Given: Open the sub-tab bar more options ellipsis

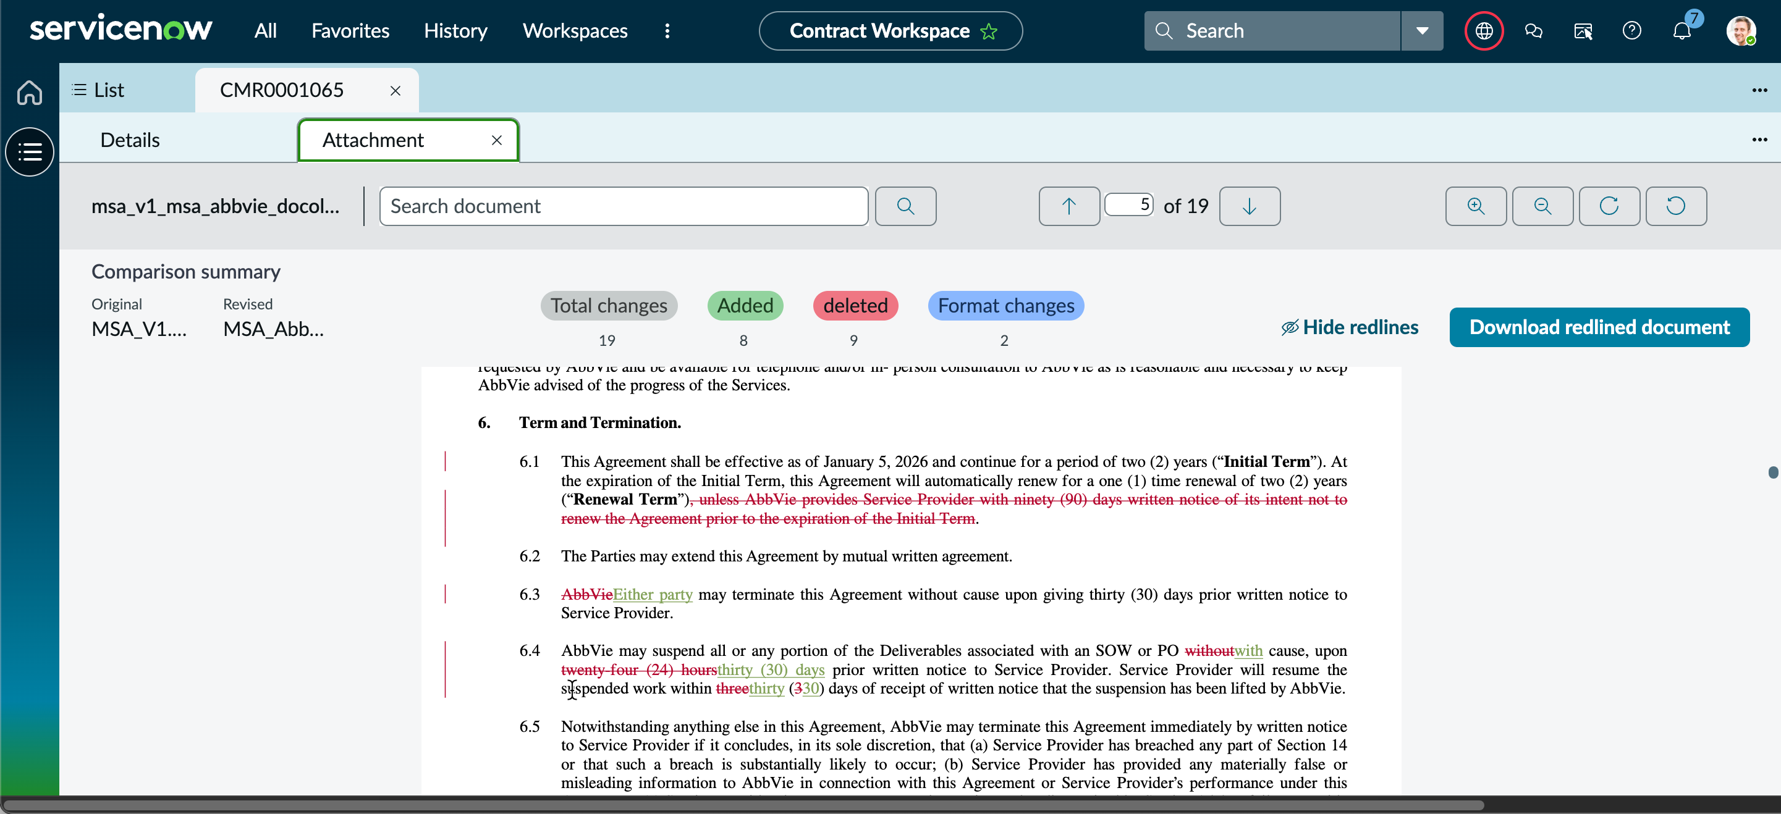Looking at the screenshot, I should [x=1759, y=140].
